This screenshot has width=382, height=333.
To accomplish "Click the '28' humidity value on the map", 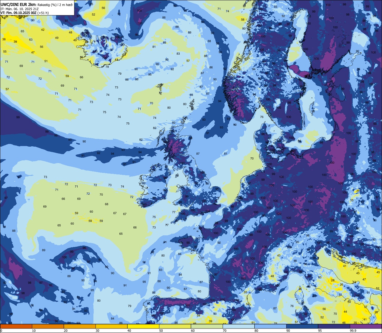I will 333,280.
